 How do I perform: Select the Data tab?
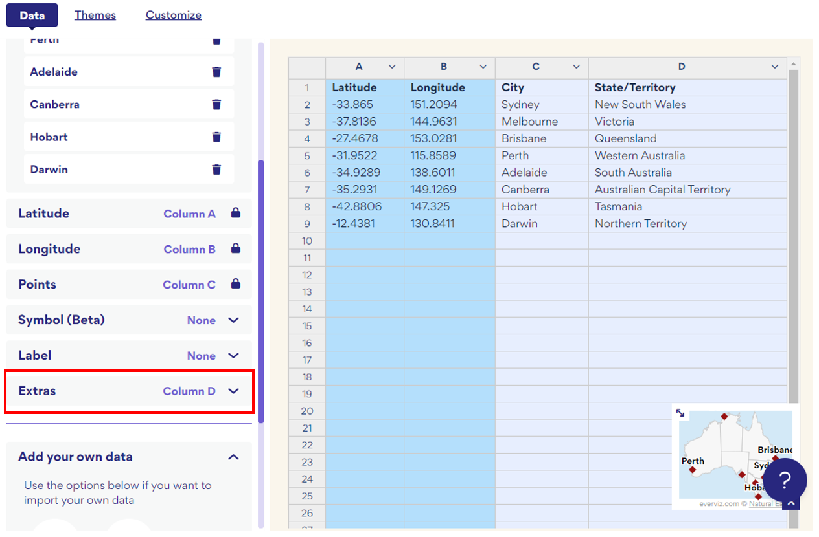pos(32,15)
